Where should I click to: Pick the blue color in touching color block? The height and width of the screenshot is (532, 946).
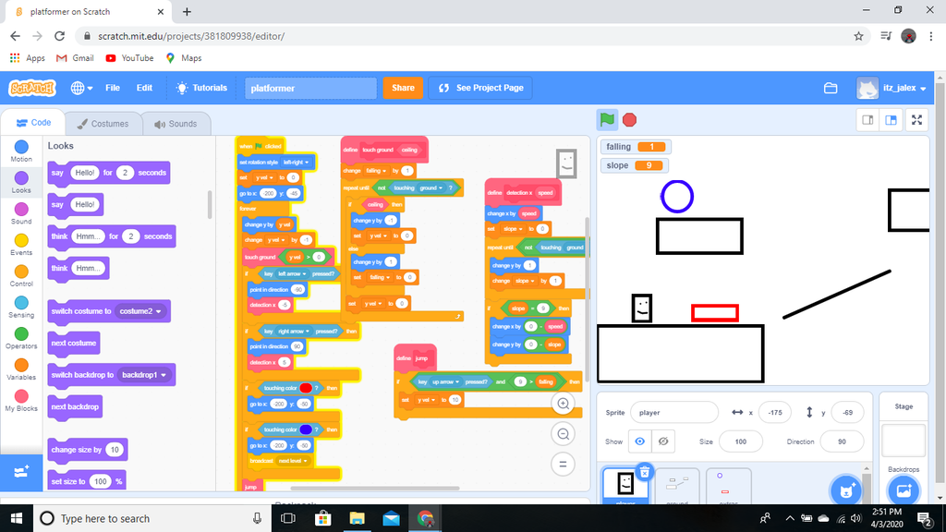306,429
